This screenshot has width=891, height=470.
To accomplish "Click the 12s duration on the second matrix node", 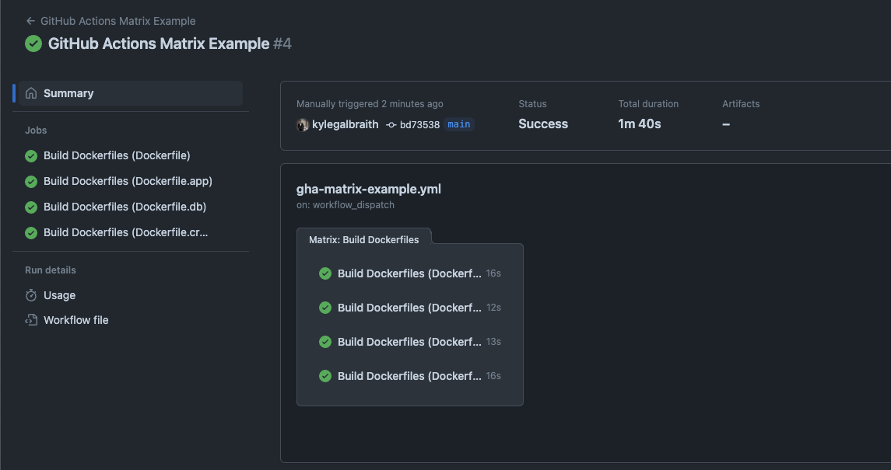I will click(x=493, y=308).
